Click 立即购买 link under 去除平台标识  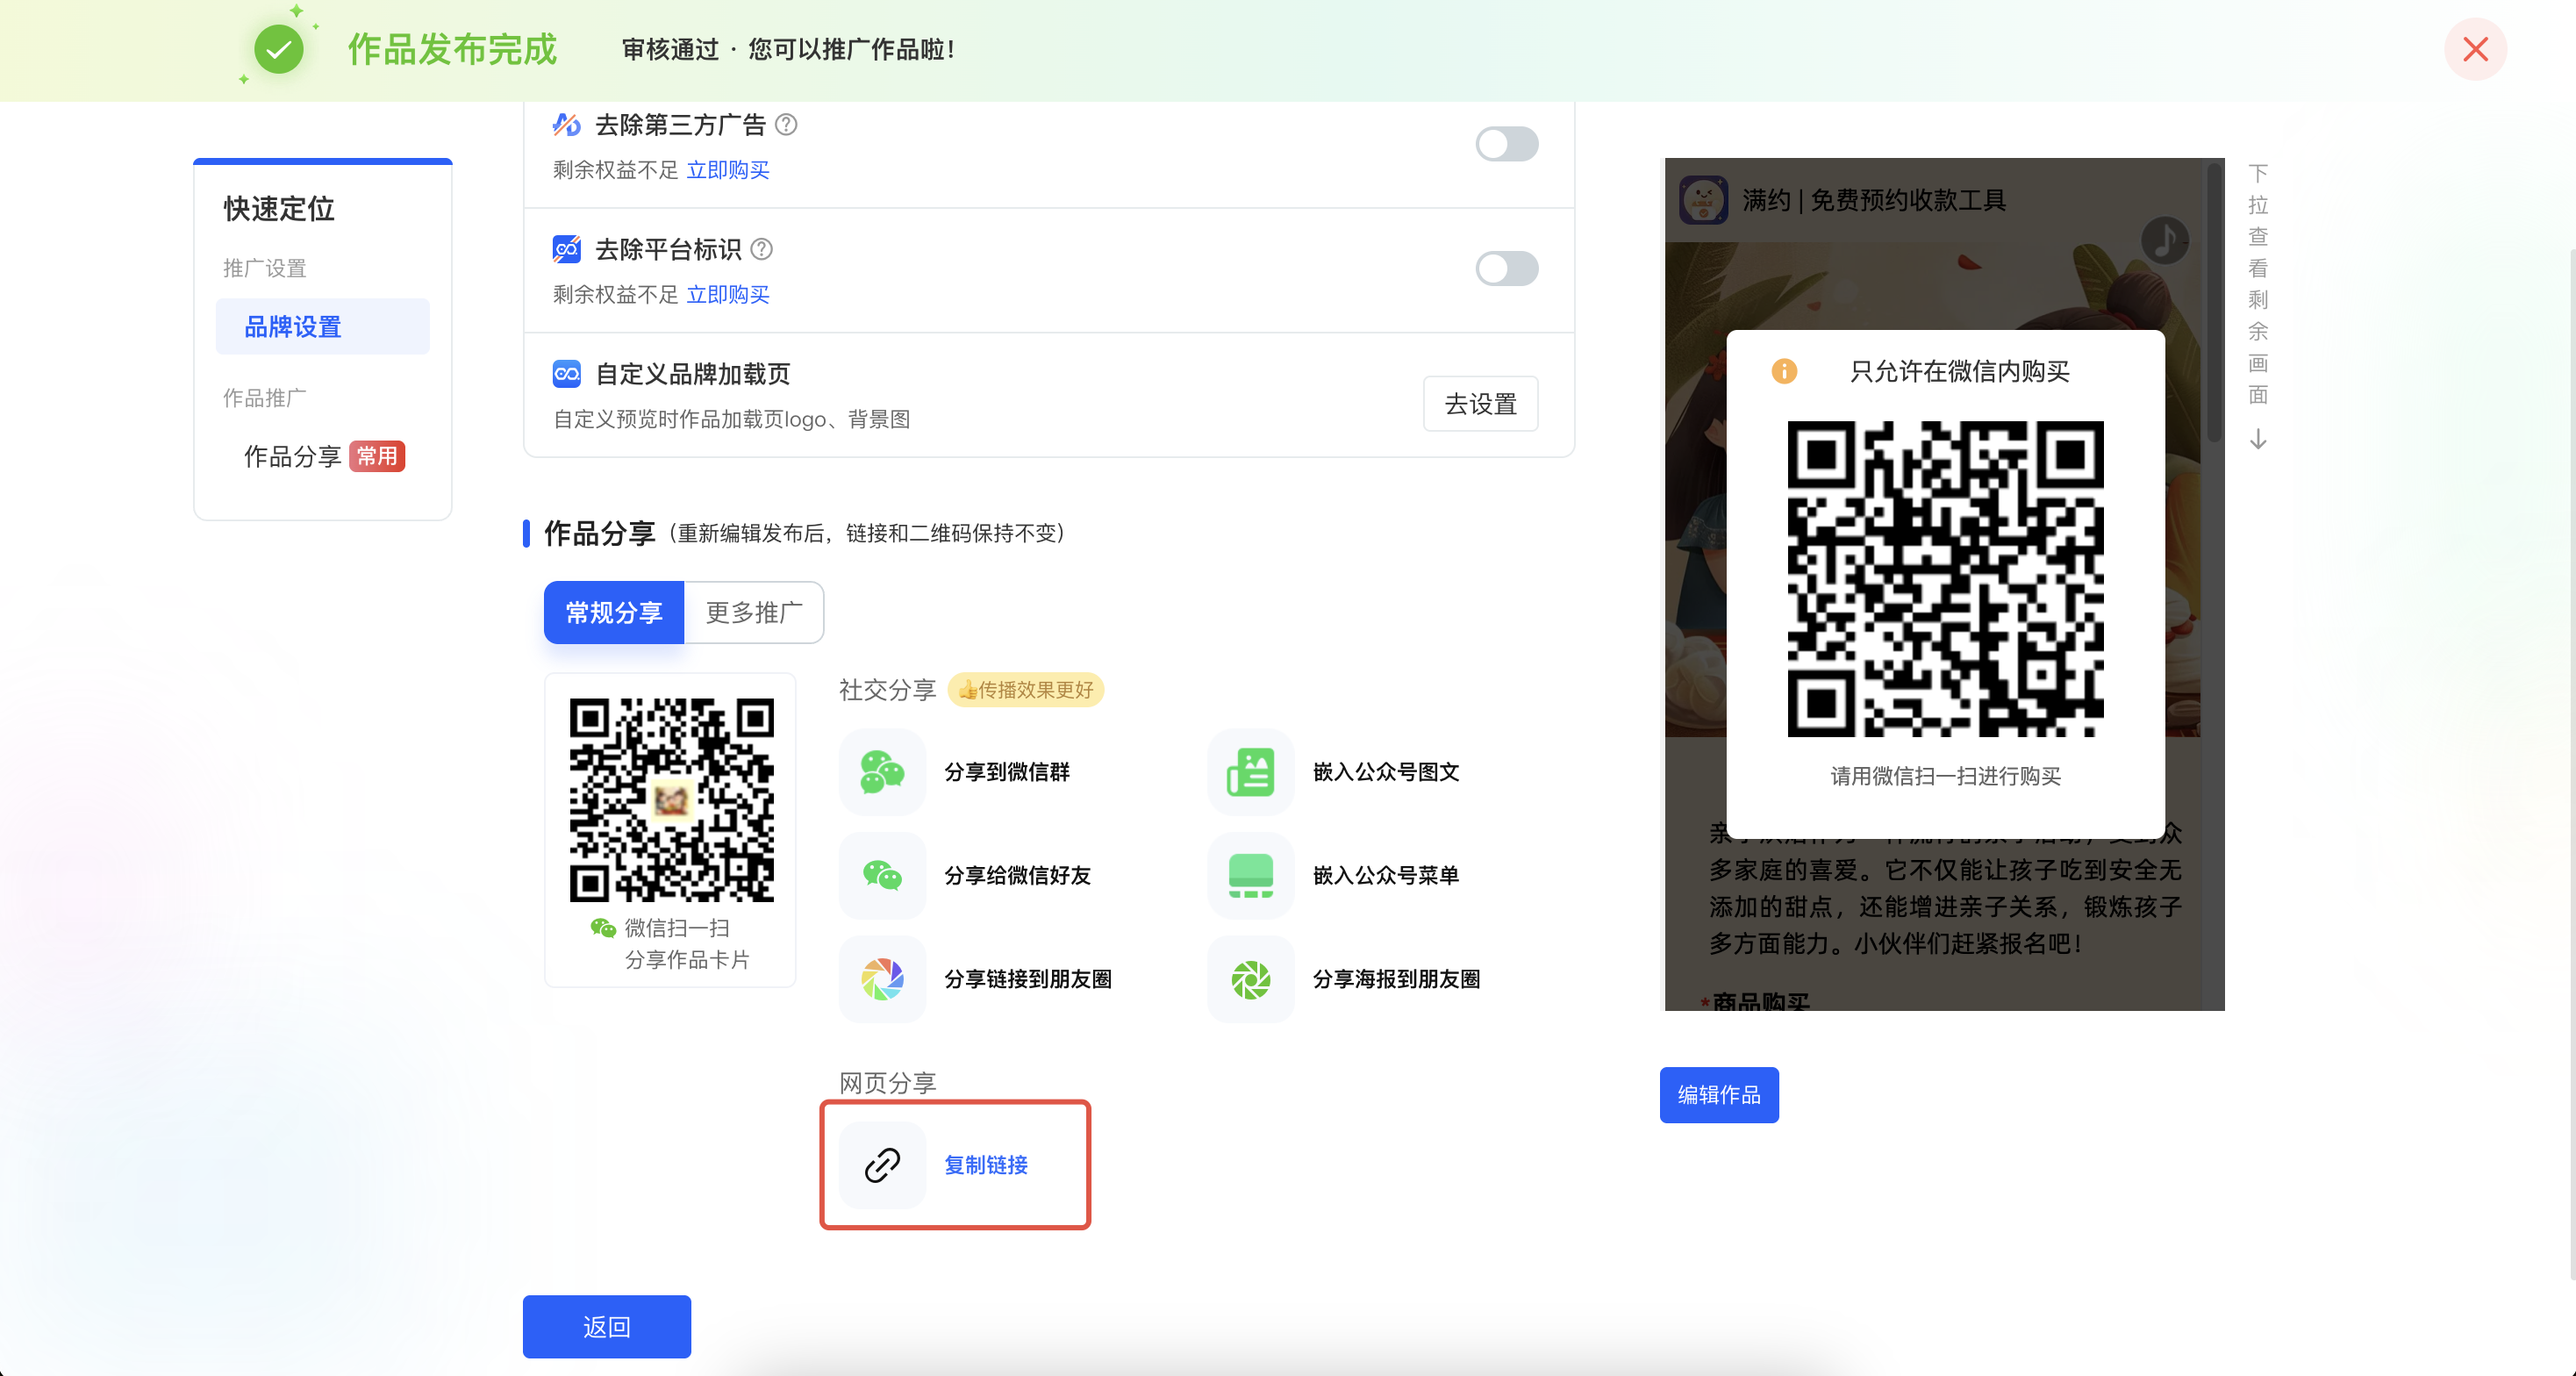728,295
